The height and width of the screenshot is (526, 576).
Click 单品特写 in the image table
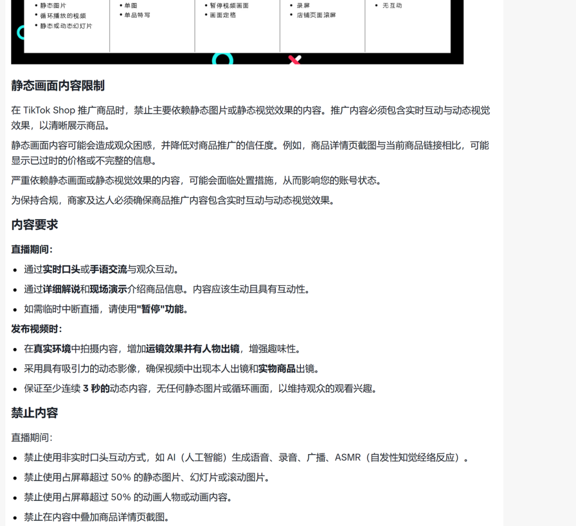137,15
